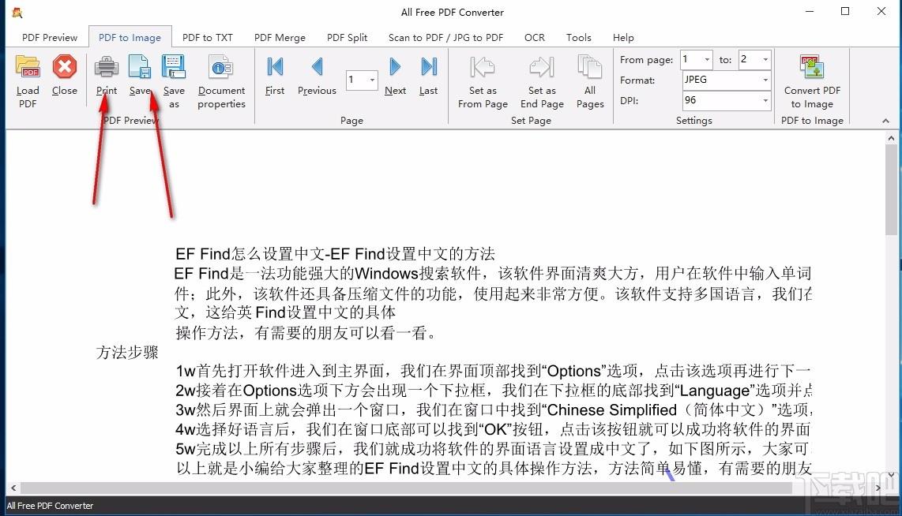Click the horizontal scrollbar thumb
The height and width of the screenshot is (516, 902).
406,488
